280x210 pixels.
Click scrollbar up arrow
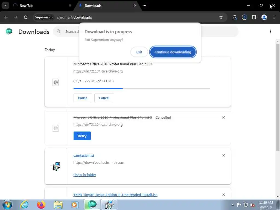278,42
